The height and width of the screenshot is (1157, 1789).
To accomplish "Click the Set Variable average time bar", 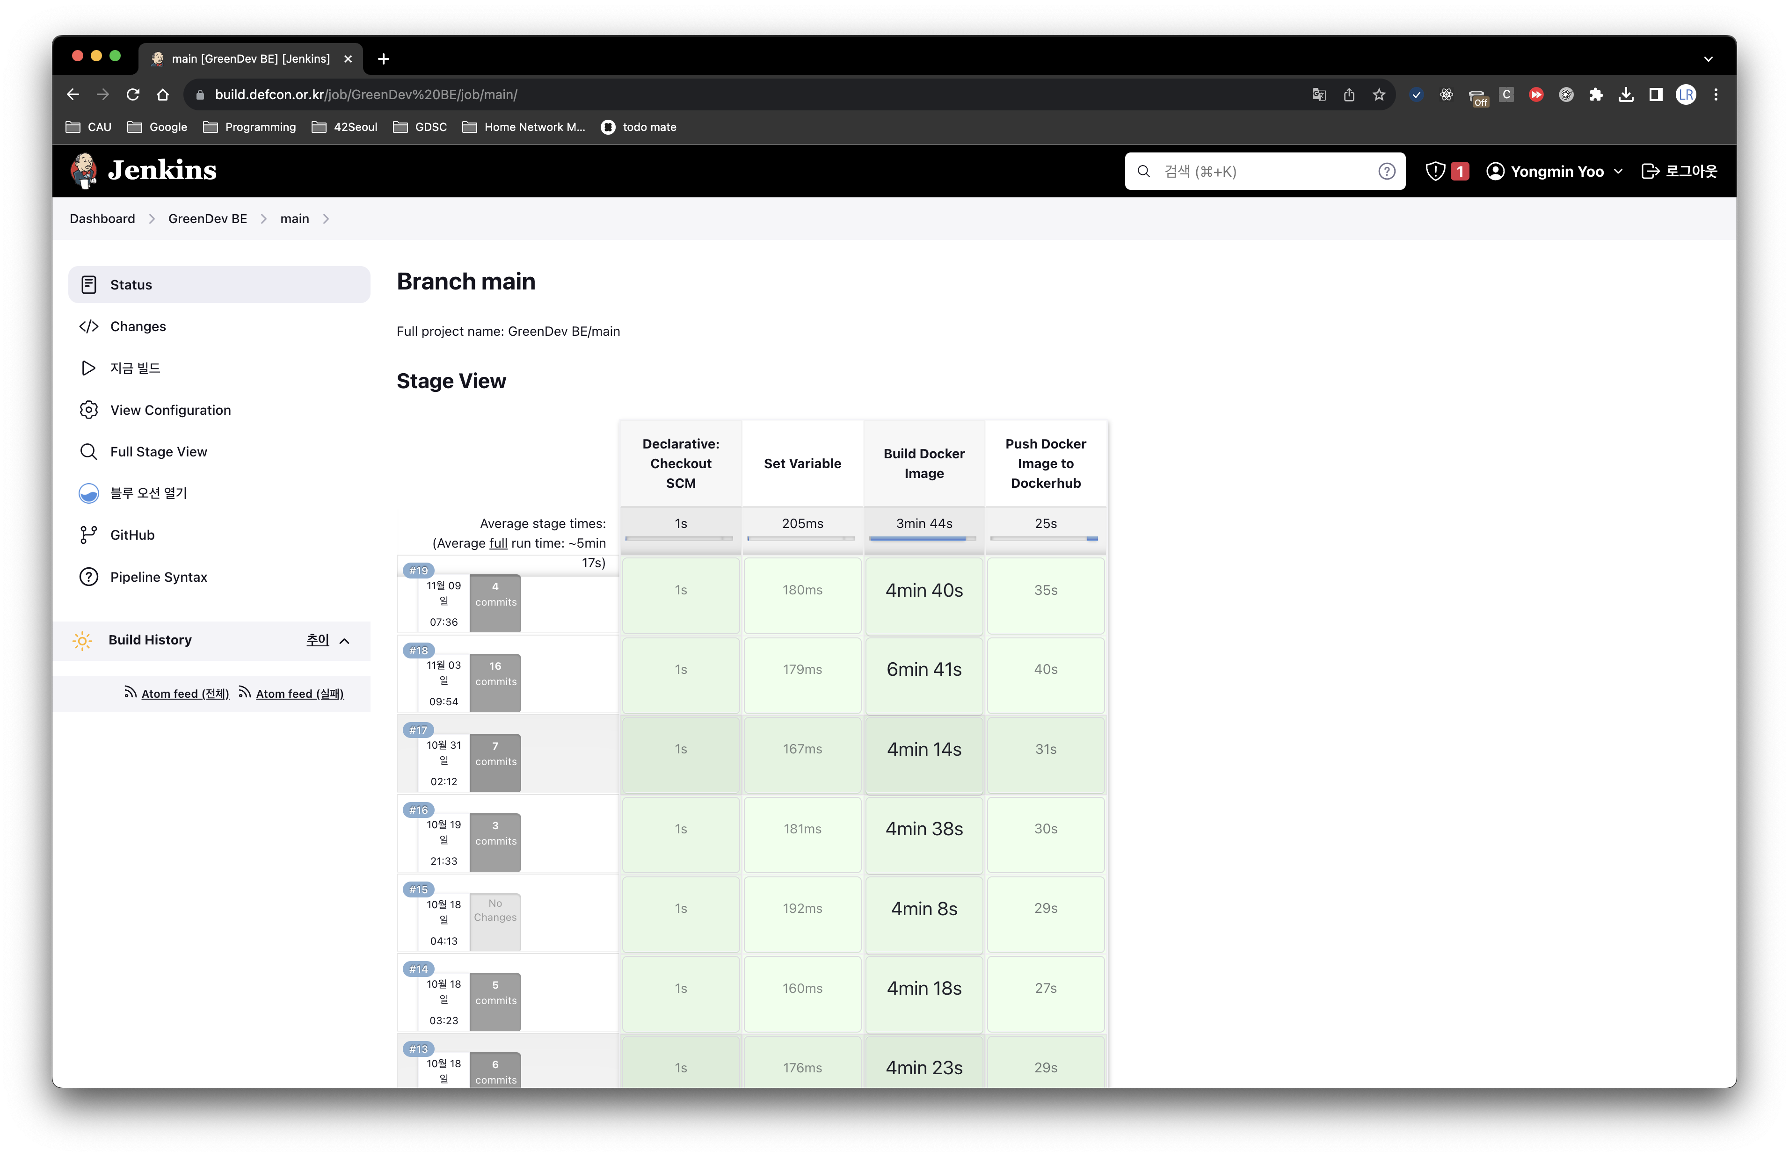I will pyautogui.click(x=802, y=539).
